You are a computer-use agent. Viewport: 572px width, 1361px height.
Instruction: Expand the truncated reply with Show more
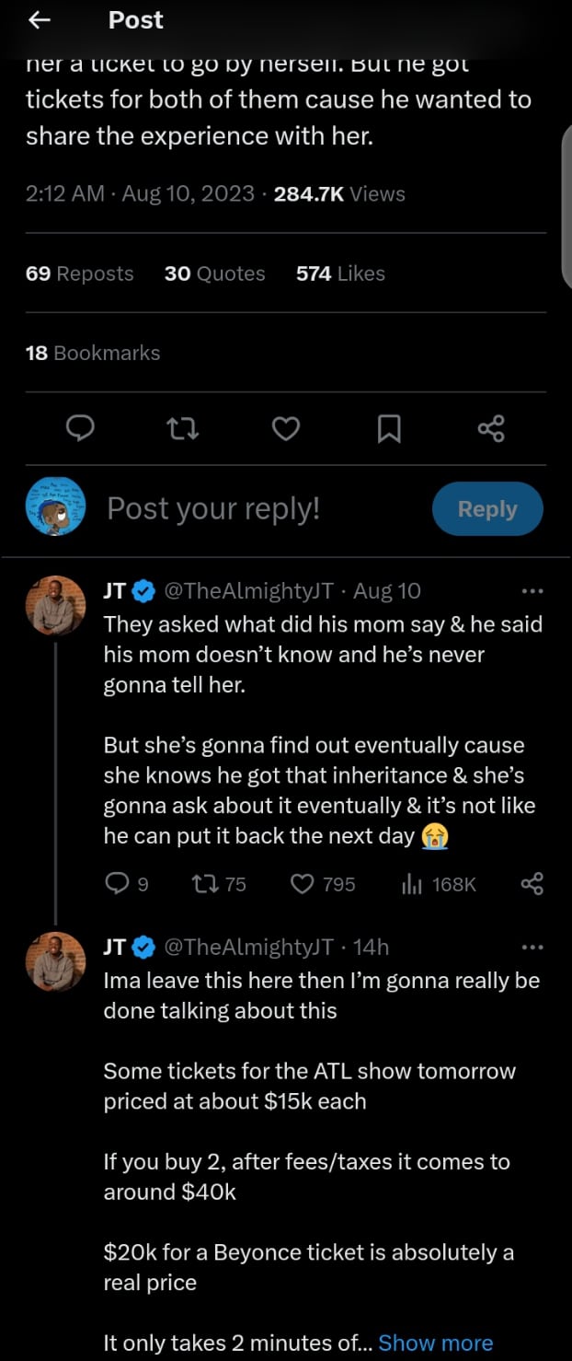click(x=435, y=1343)
